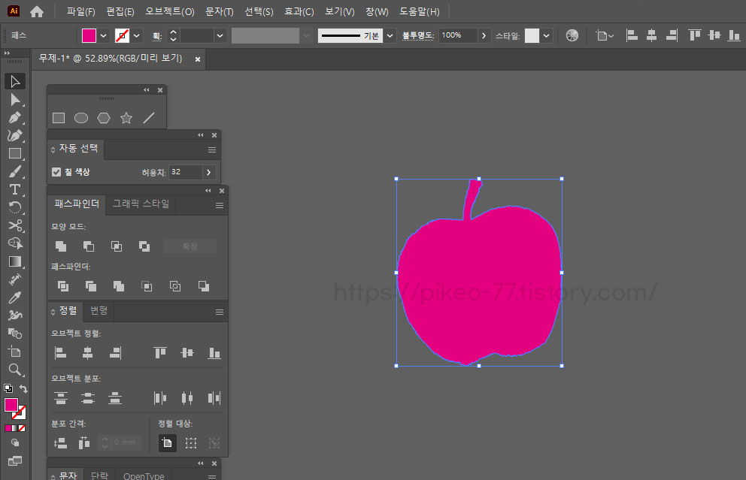
Task: Open the stroke color dropdown in control bar
Action: [137, 35]
